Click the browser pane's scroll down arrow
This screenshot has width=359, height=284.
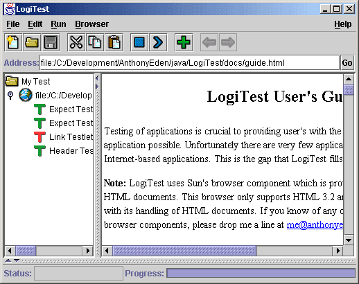(349, 240)
